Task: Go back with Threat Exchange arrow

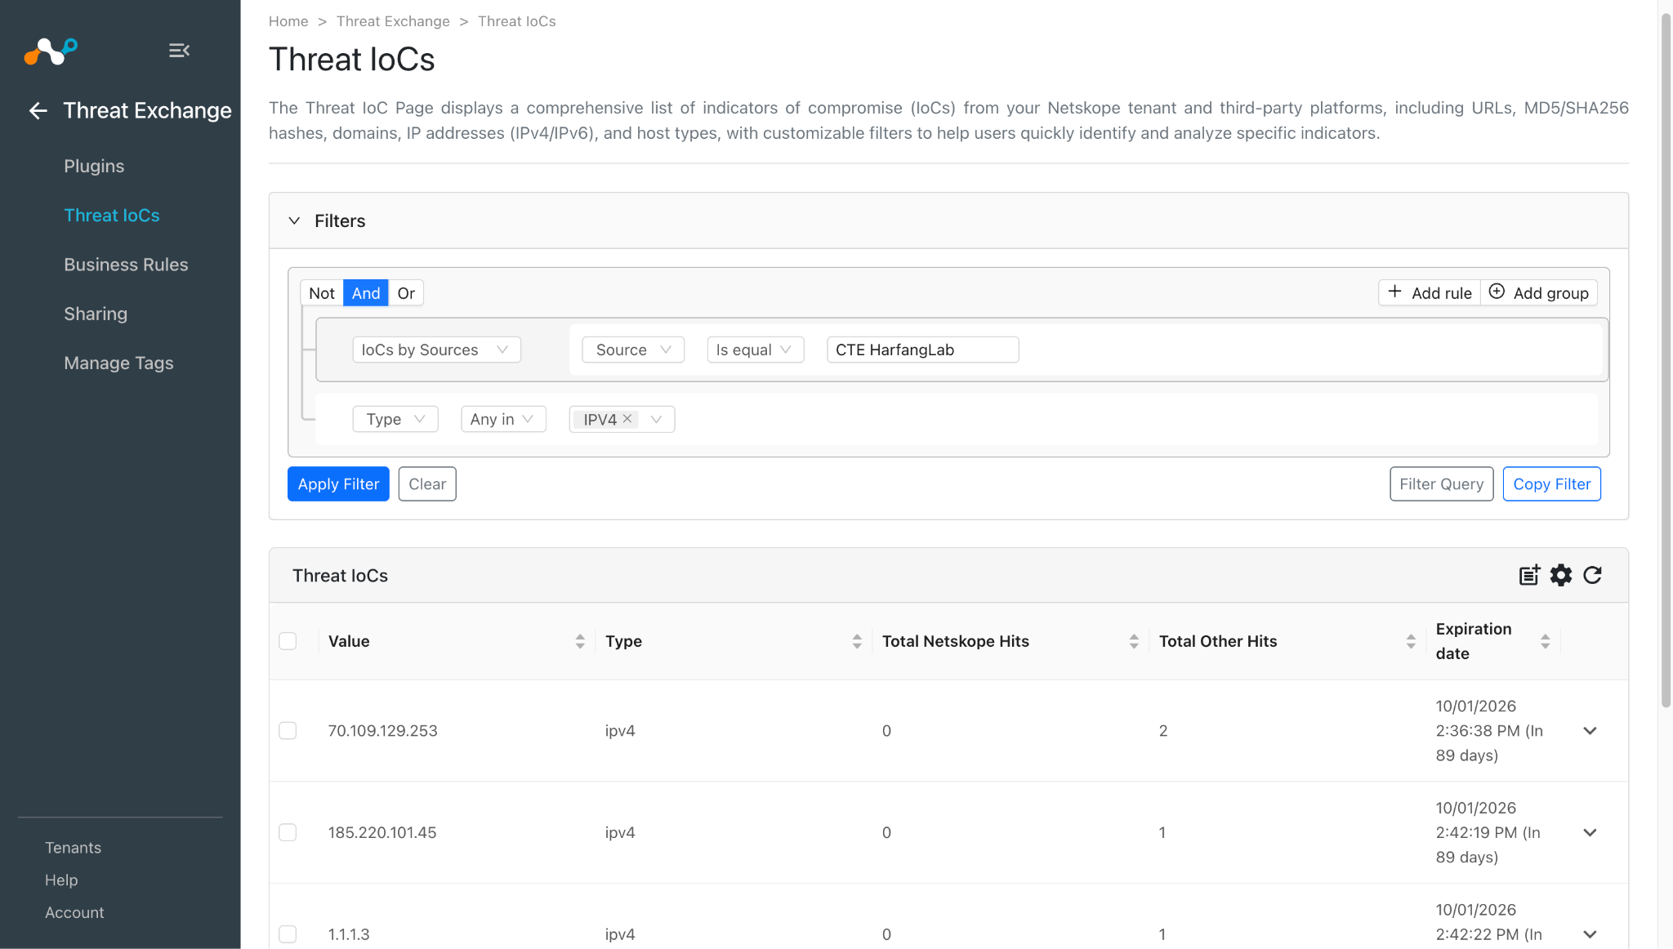Action: click(38, 110)
